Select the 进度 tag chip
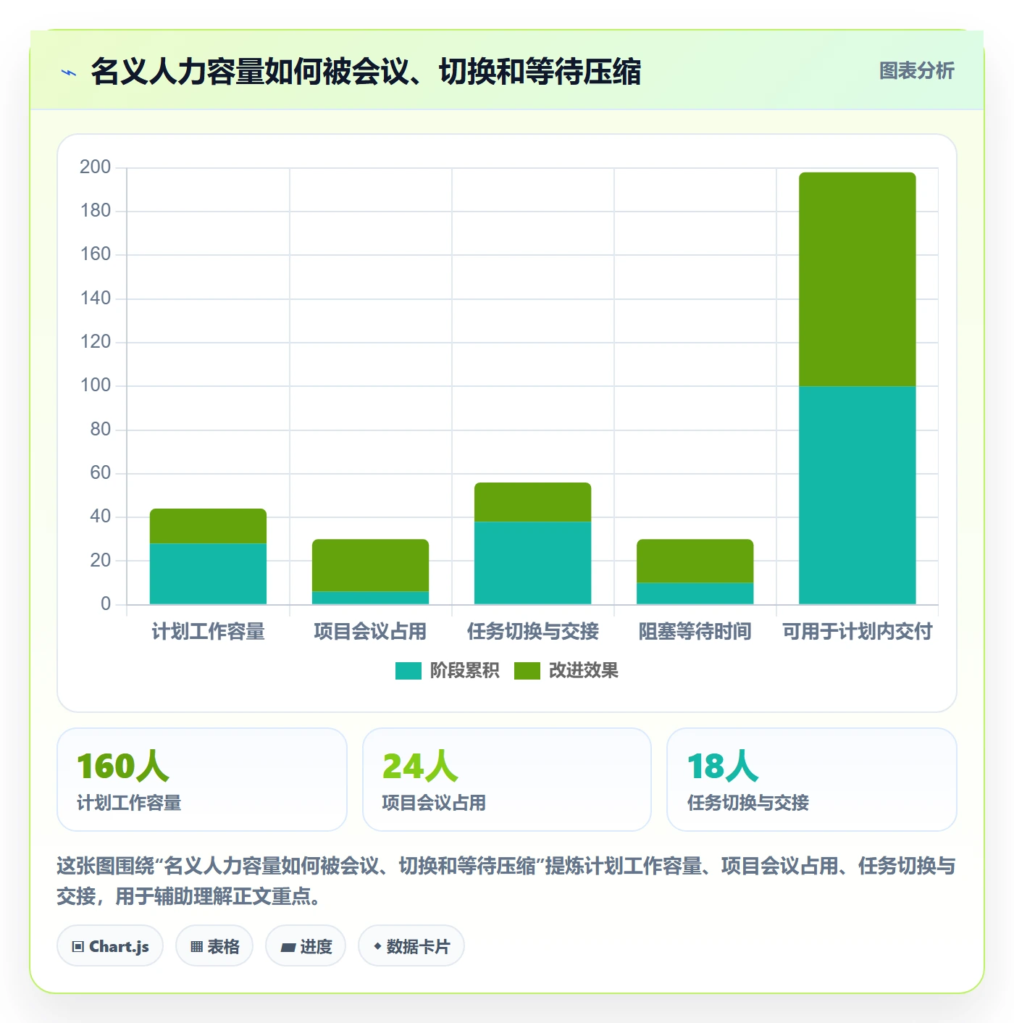The width and height of the screenshot is (1014, 1023). pos(306,946)
